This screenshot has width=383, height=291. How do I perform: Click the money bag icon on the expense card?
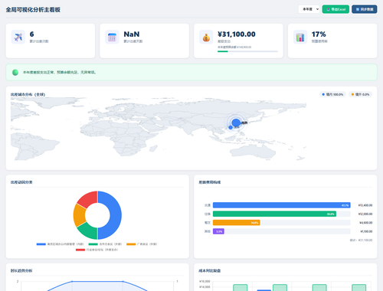point(206,37)
